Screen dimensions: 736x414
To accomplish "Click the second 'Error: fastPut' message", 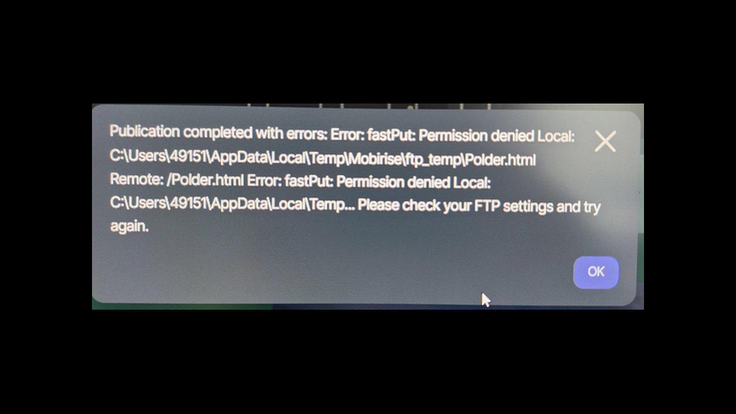I will [x=289, y=181].
